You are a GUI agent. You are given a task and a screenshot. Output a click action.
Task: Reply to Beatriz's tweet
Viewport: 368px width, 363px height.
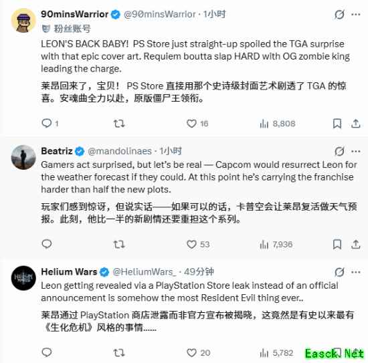47,244
